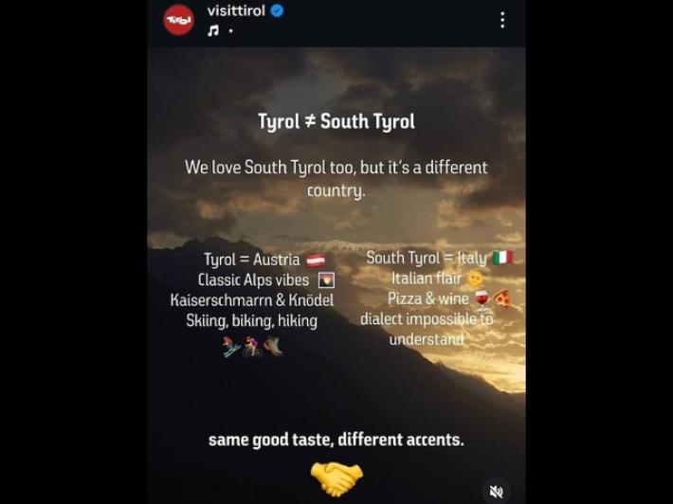
Task: Click the Austrian flag emoji
Action: point(316,261)
